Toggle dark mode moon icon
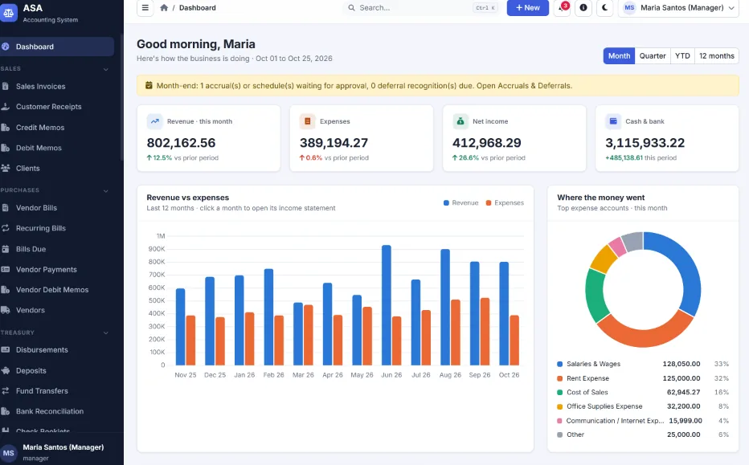This screenshot has height=465, width=749. tap(604, 8)
